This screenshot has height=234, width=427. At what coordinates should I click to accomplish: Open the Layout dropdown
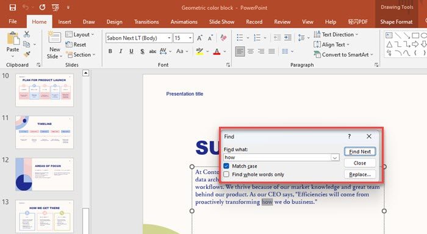pyautogui.click(x=80, y=35)
